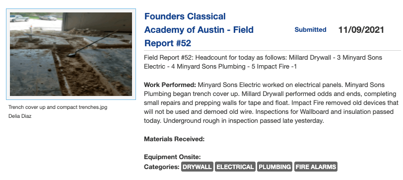Select the ELECTRICAL category tag
Screen dimensions: 403x180
click(235, 167)
